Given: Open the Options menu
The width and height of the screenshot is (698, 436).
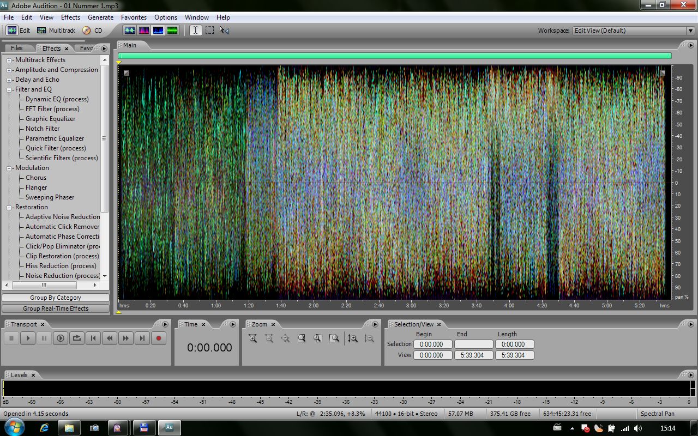Looking at the screenshot, I should pyautogui.click(x=166, y=17).
